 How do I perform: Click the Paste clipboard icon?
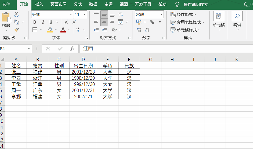pyautogui.click(x=6, y=17)
